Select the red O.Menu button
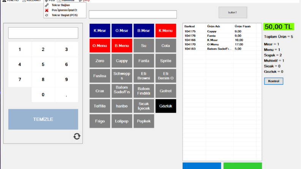Viewport: 301px width, 169px height. [x=100, y=45]
